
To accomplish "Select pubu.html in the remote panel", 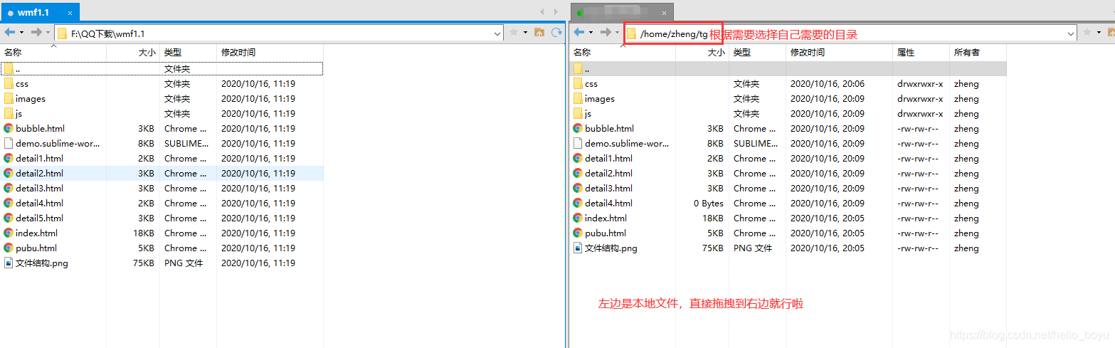I will [x=788, y=233].
